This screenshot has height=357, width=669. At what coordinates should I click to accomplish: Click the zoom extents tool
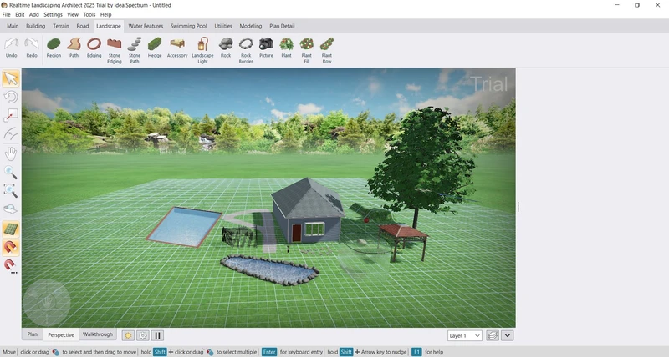(x=11, y=190)
